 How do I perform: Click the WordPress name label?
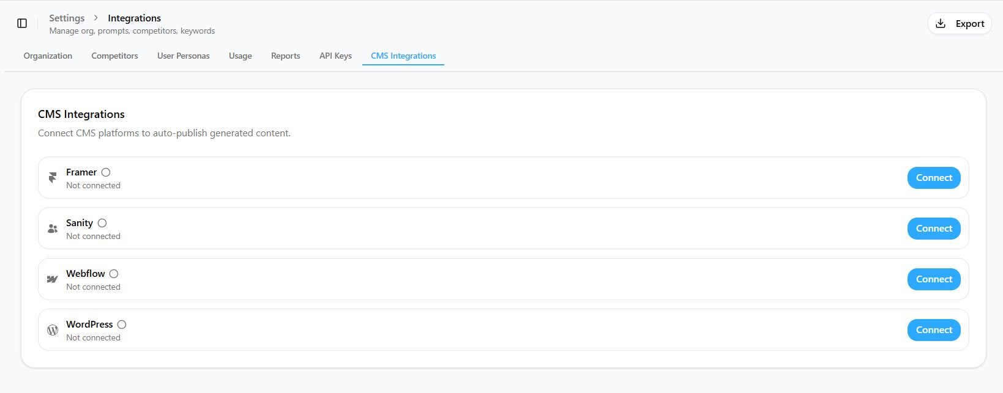[89, 325]
